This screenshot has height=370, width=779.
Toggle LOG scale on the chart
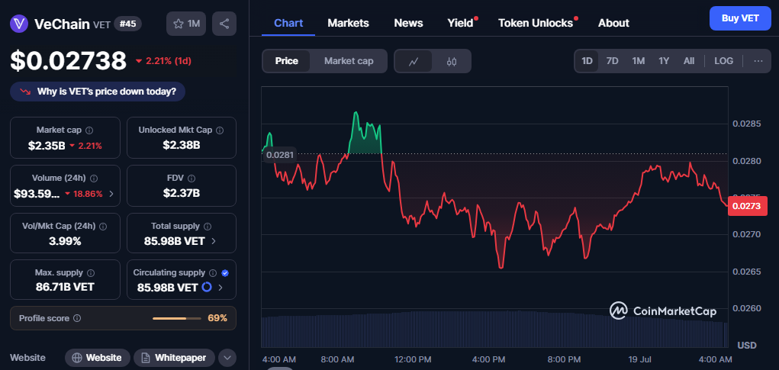pos(723,61)
